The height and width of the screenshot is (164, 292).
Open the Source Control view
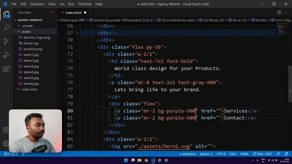coord(6,41)
